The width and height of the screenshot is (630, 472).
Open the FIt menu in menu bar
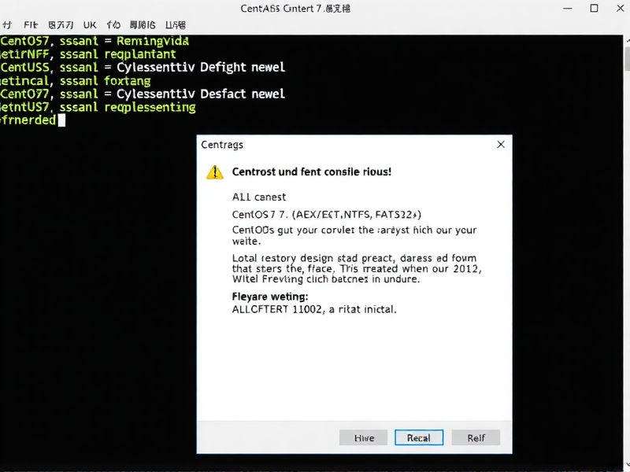pyautogui.click(x=29, y=25)
